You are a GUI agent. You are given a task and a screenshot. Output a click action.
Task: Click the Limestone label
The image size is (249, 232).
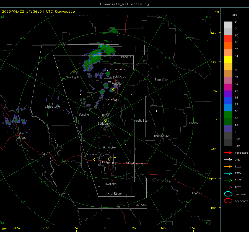[52, 106]
